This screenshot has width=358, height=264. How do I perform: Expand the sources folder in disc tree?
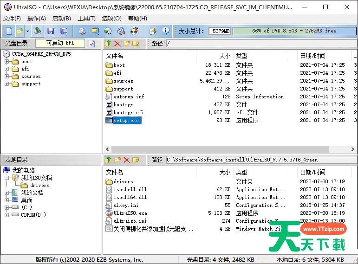(7, 77)
